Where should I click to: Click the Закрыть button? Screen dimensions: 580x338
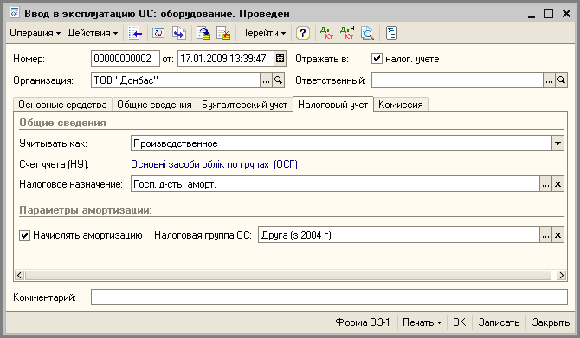coord(551,322)
